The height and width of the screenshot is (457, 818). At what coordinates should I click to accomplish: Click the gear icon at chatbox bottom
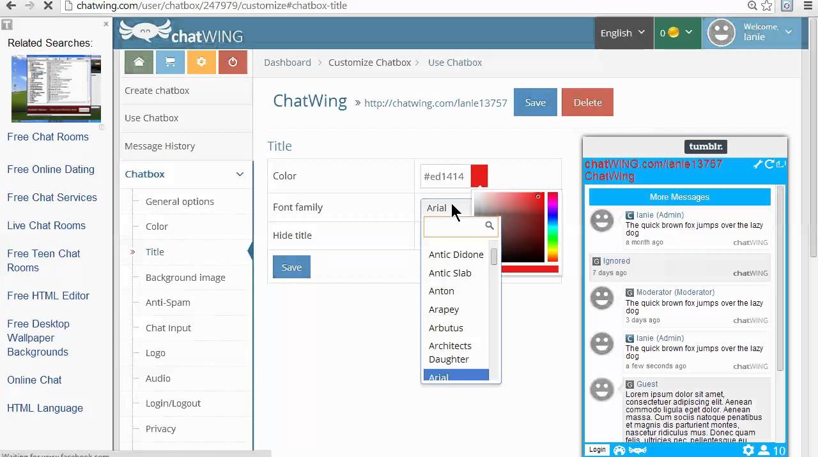click(x=748, y=450)
